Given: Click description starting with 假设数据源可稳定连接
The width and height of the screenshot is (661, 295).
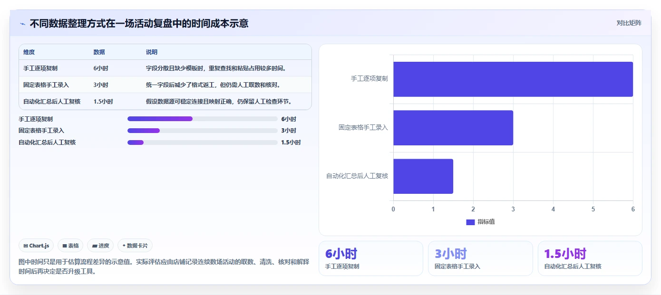Looking at the screenshot, I should click(x=219, y=102).
